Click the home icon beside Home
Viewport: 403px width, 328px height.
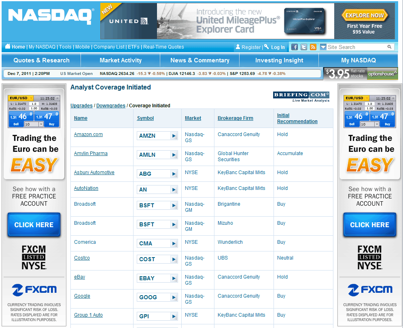(8, 46)
